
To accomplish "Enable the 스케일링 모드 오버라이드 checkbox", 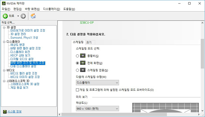I will (77, 90).
